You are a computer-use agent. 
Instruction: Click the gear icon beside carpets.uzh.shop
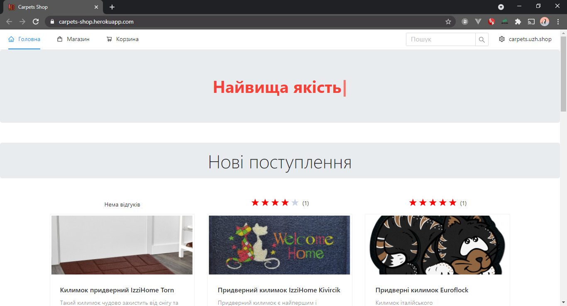[x=502, y=39]
